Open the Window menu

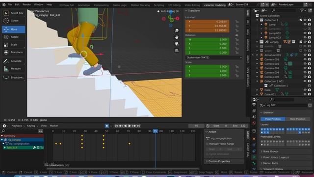click(39, 4)
